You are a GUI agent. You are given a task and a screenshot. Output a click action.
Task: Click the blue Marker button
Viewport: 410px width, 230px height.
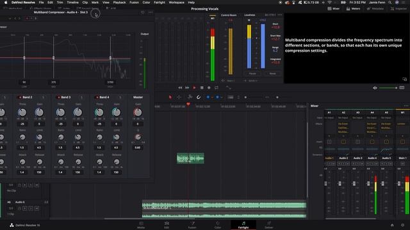(217, 97)
